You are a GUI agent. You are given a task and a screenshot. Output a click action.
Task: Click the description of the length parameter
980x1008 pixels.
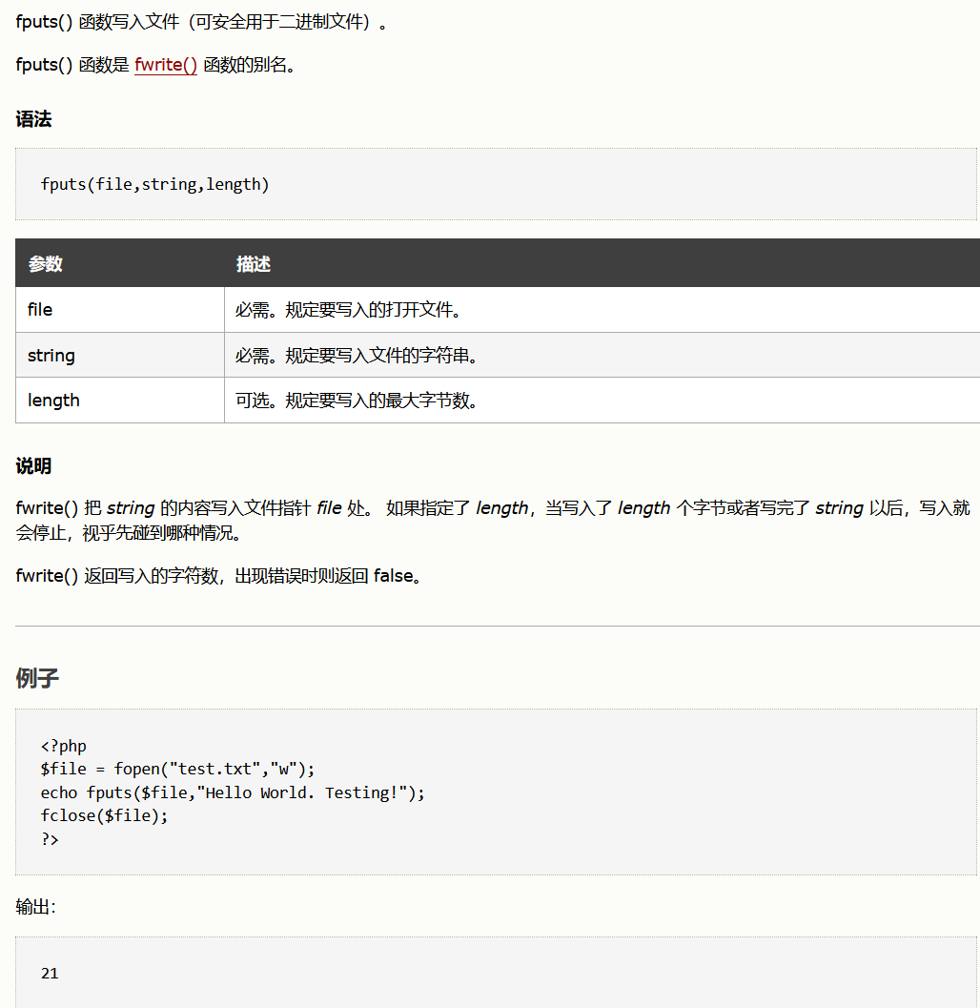point(356,401)
